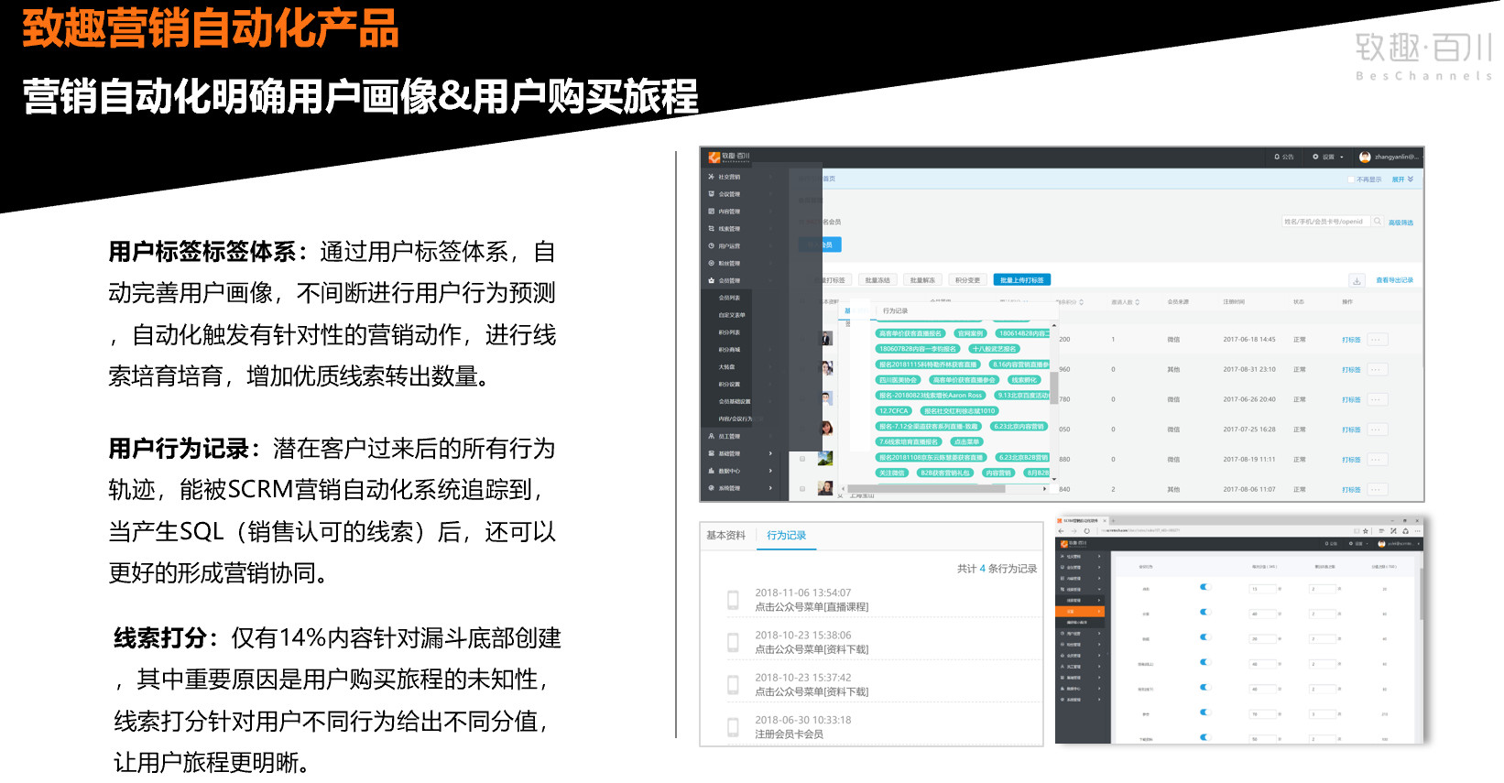Viewport: 1504px width, 783px height.
Task: Toggle the switch in the 50-point score row
Action: [x=1205, y=737]
